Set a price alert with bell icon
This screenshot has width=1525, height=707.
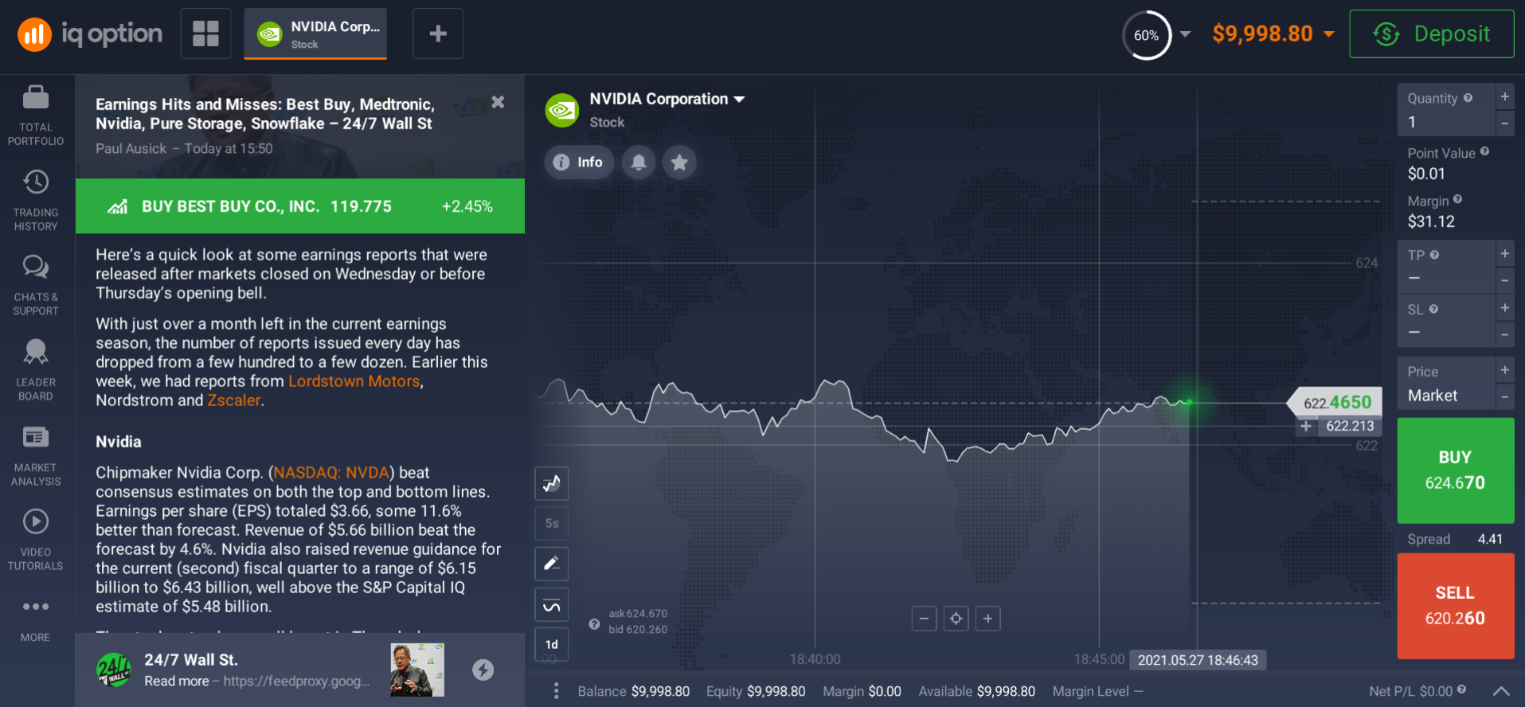639,162
